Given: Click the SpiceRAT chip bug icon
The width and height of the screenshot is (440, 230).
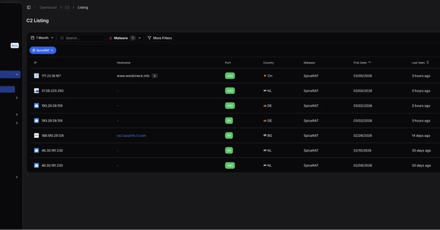Looking at the screenshot, I should (34, 50).
